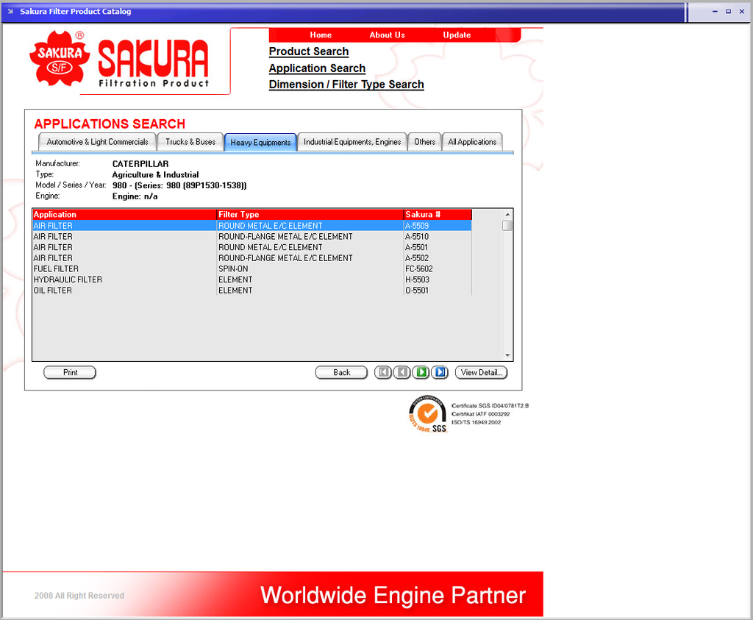The image size is (753, 620).
Task: Go to next record green icon
Action: (421, 372)
